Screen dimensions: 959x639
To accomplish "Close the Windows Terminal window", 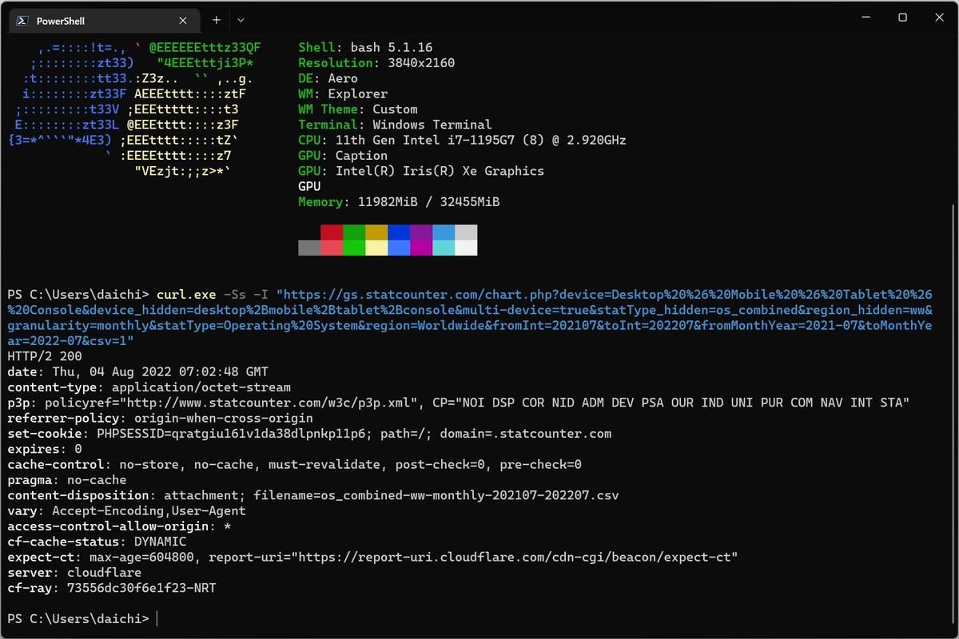I will [x=937, y=18].
